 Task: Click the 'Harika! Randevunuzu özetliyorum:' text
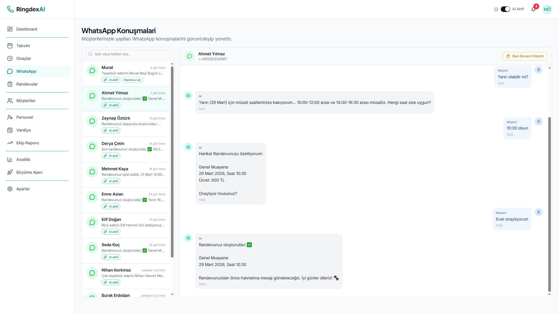pyautogui.click(x=231, y=154)
